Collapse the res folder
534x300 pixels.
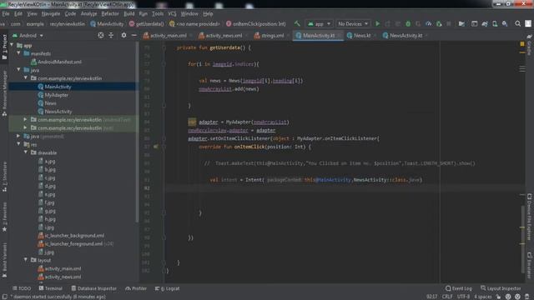[18, 144]
